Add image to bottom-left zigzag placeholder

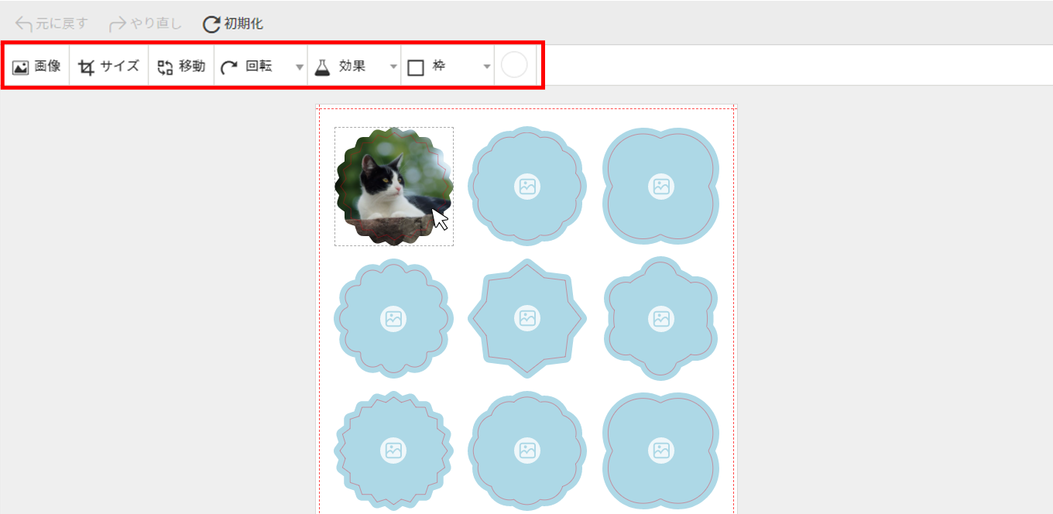coord(393,451)
